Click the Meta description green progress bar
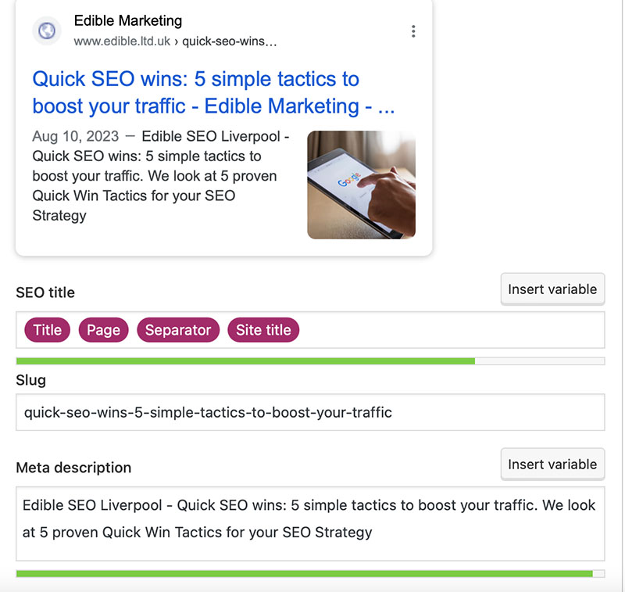Viewport: 625px width, 592px height. (x=310, y=574)
